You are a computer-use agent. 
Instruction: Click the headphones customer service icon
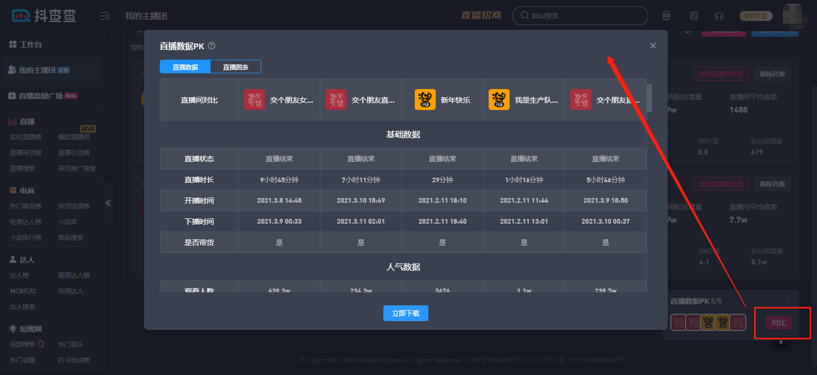click(x=719, y=16)
